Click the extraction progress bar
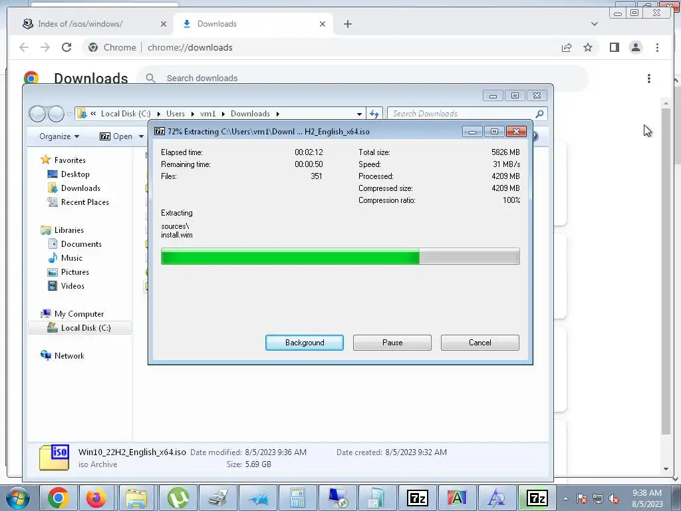Screen dimensions: 681x511 click(340, 256)
